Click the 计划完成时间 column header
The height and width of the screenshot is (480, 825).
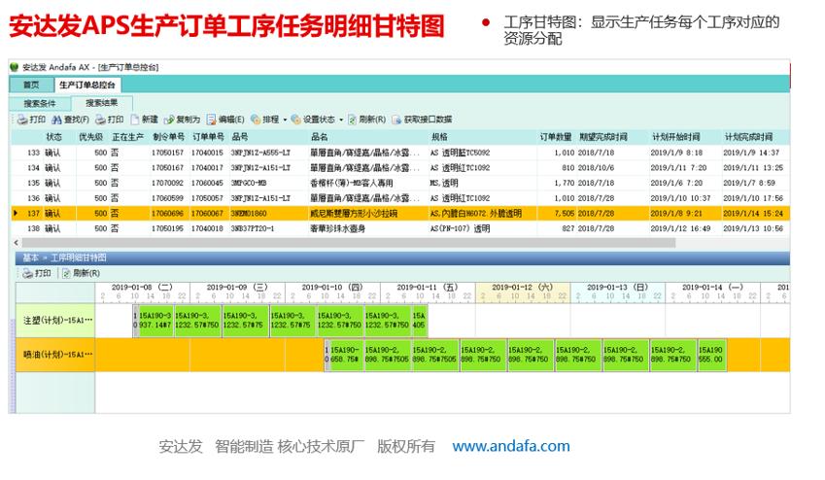(x=755, y=137)
